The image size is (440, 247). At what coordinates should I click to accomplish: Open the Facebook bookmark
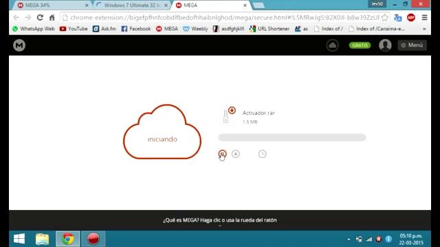[x=136, y=29]
